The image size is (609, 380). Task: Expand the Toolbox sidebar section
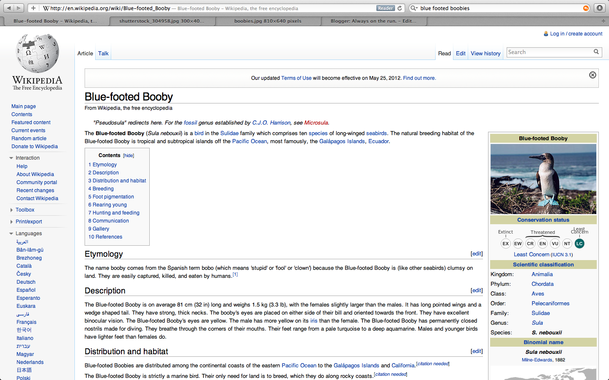[11, 210]
